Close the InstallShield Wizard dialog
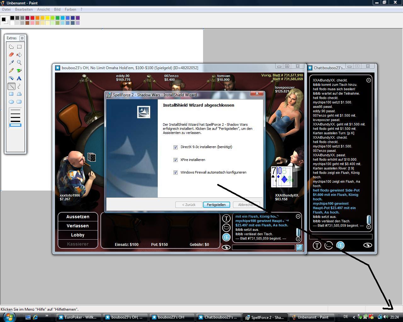Screen dimensions: 403x322 257,94
